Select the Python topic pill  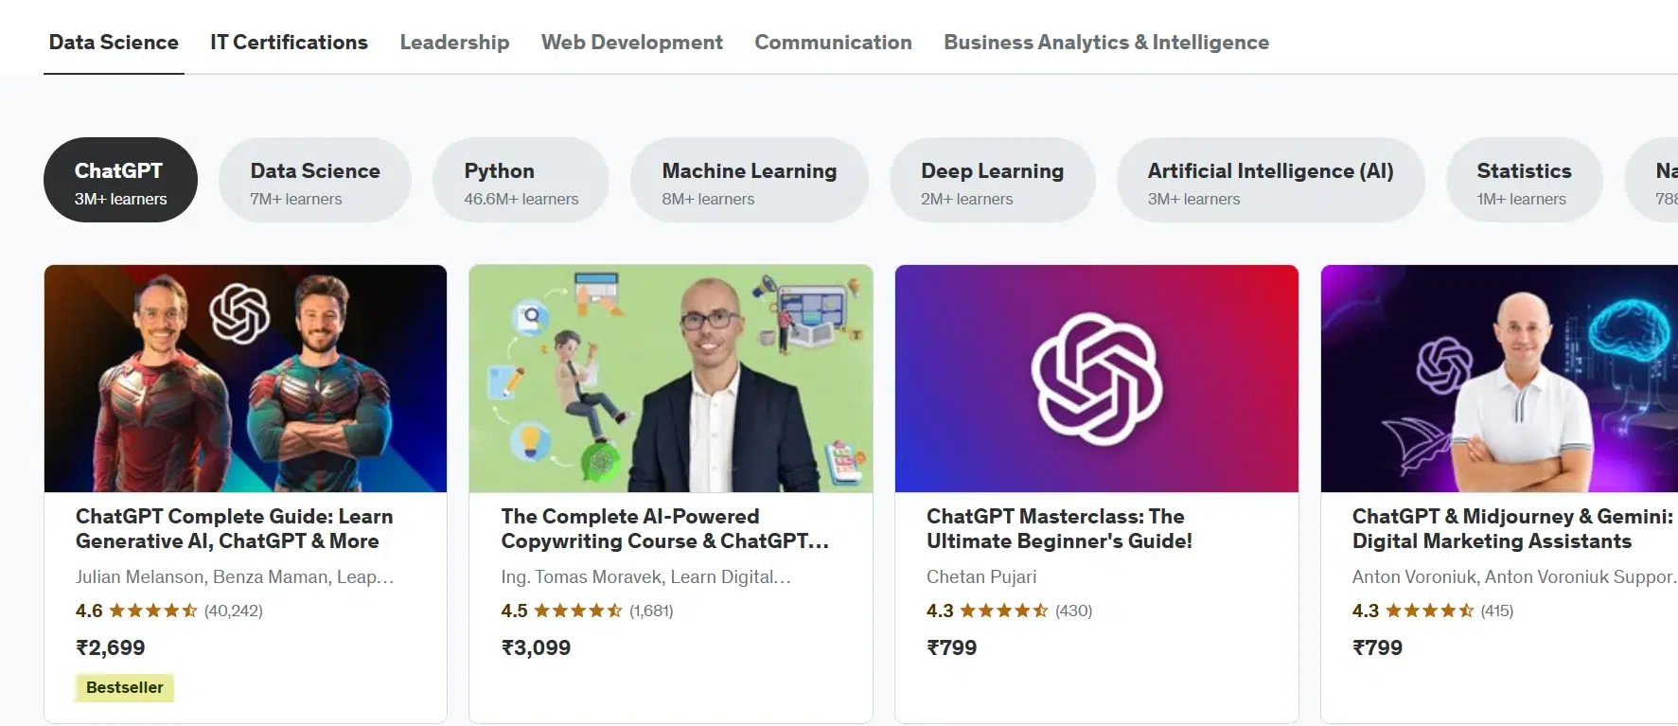(x=521, y=180)
